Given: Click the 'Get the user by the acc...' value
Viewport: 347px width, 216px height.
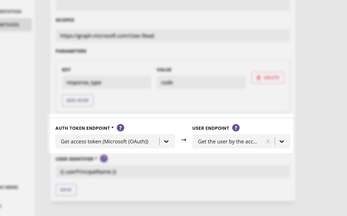Looking at the screenshot, I should point(227,141).
